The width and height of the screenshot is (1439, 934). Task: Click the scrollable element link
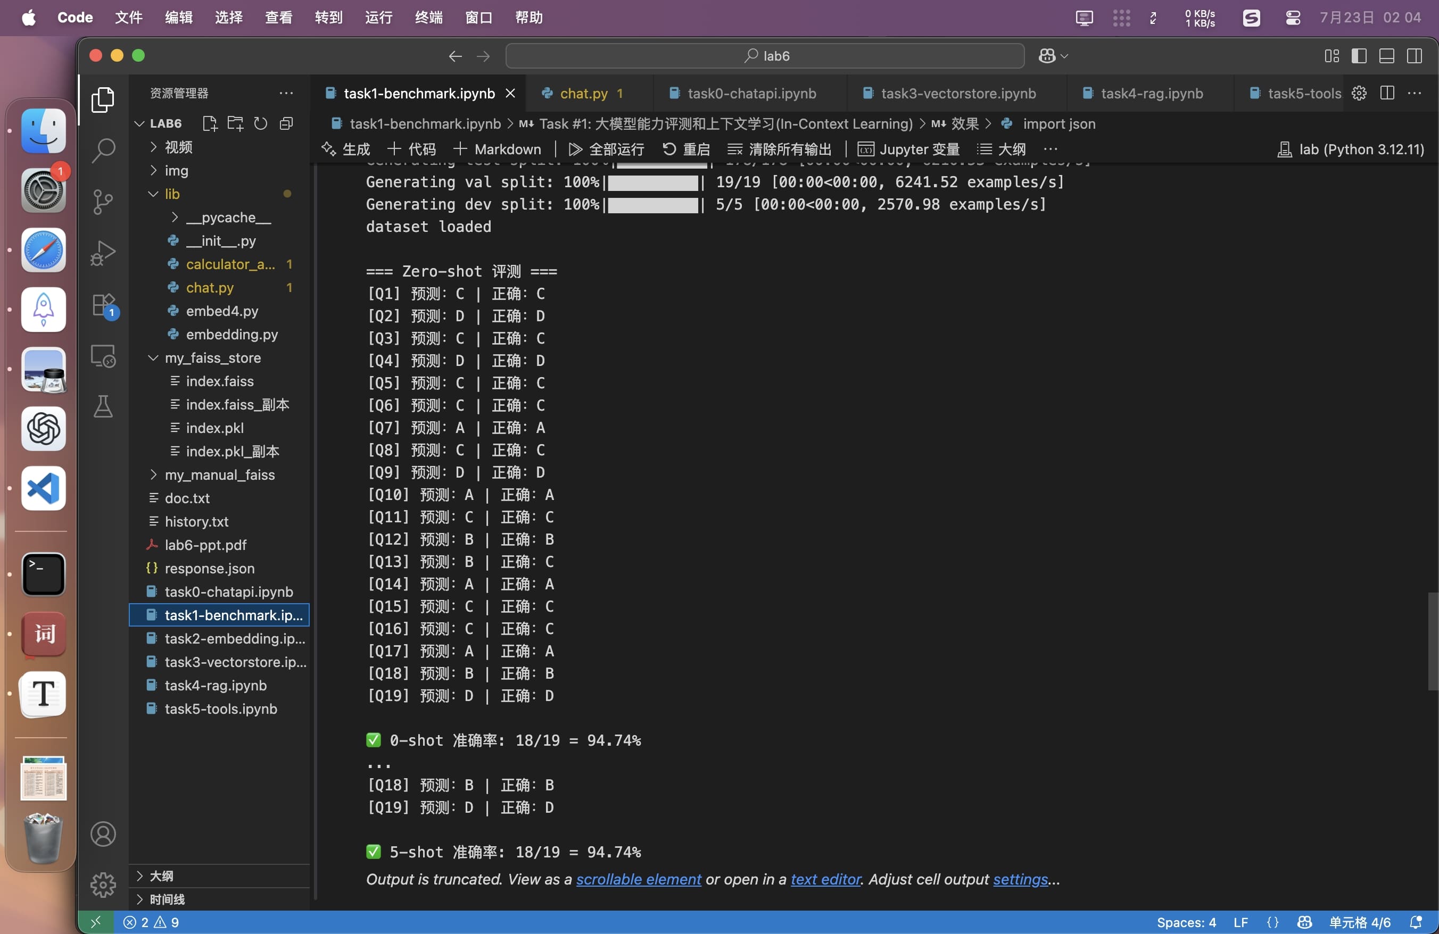(x=638, y=879)
